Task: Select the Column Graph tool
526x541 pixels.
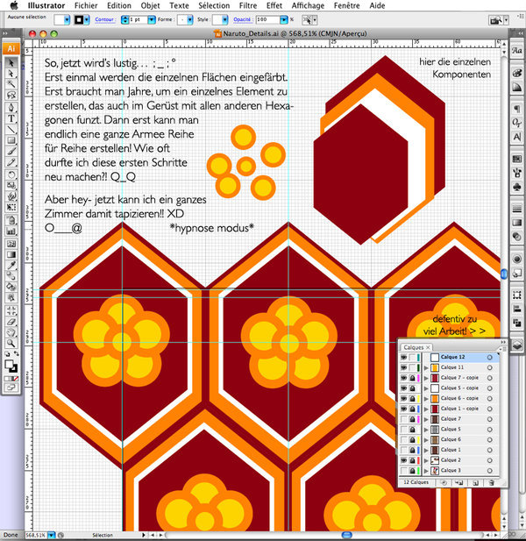Action: (11, 231)
